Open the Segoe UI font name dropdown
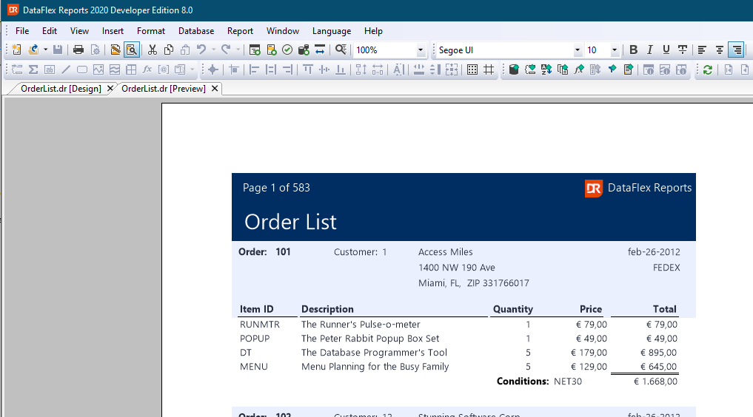Screen dimensions: 753x417 click(x=578, y=50)
